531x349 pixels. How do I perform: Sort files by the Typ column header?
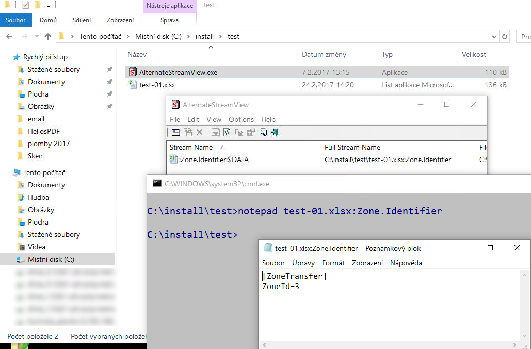coord(418,54)
